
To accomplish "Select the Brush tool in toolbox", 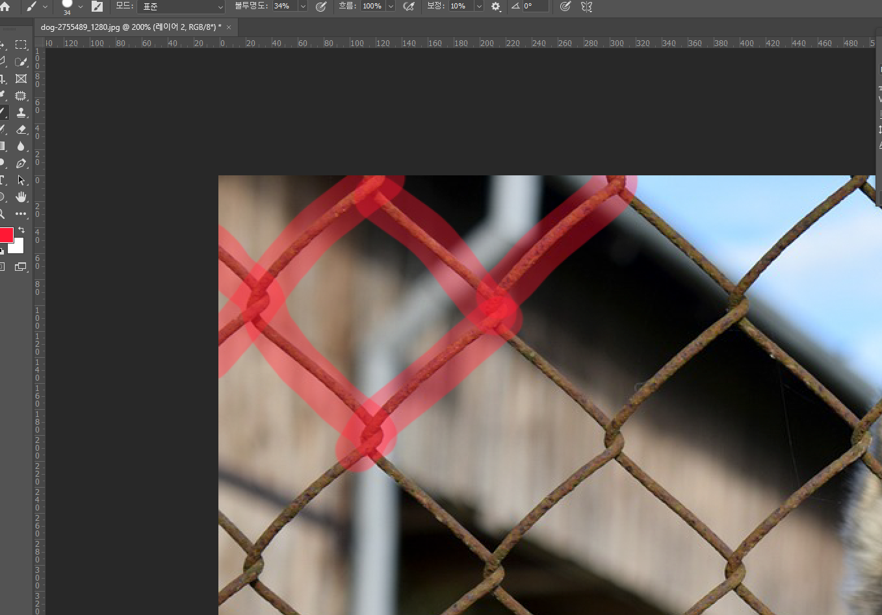I will pyautogui.click(x=3, y=112).
